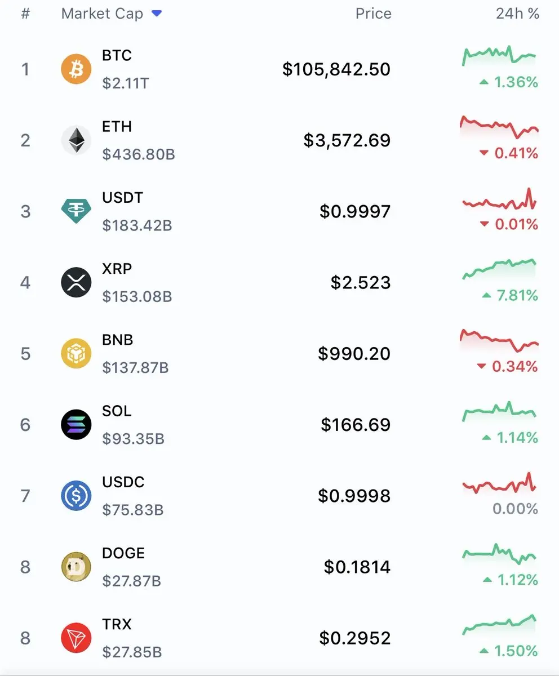Tap the TRON red triangle icon

[76, 638]
